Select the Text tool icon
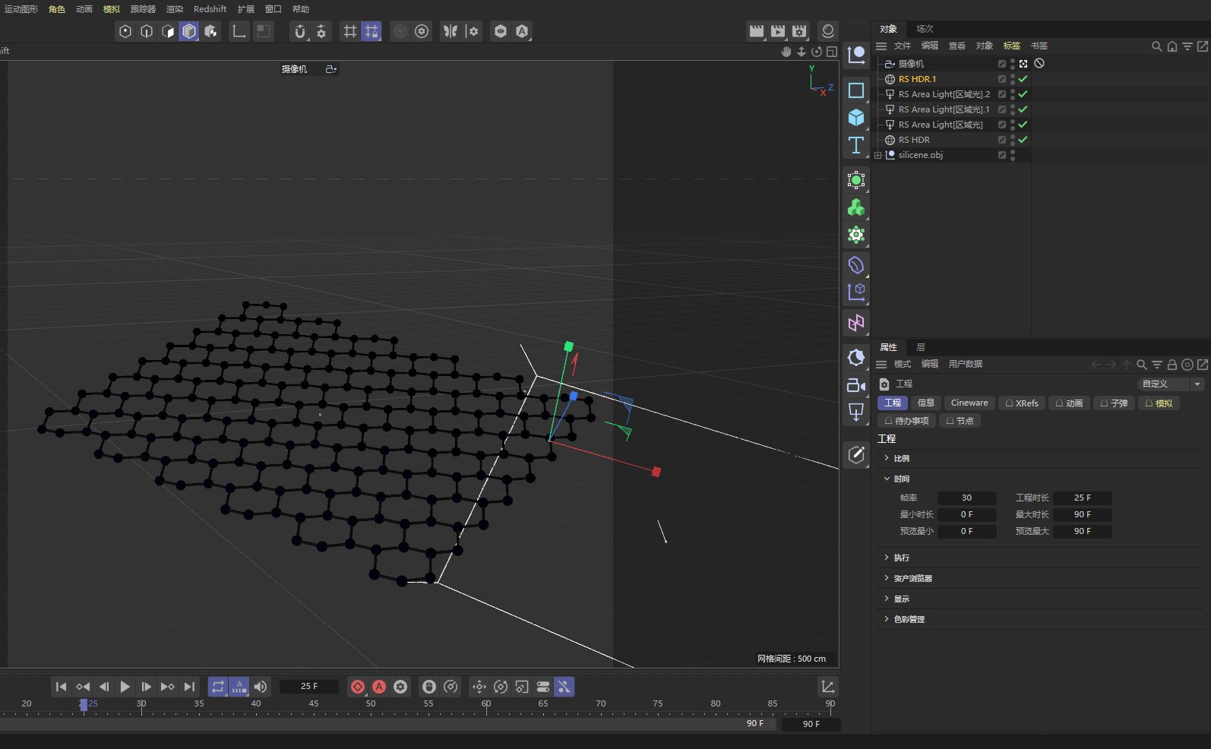The width and height of the screenshot is (1211, 749). (x=856, y=145)
